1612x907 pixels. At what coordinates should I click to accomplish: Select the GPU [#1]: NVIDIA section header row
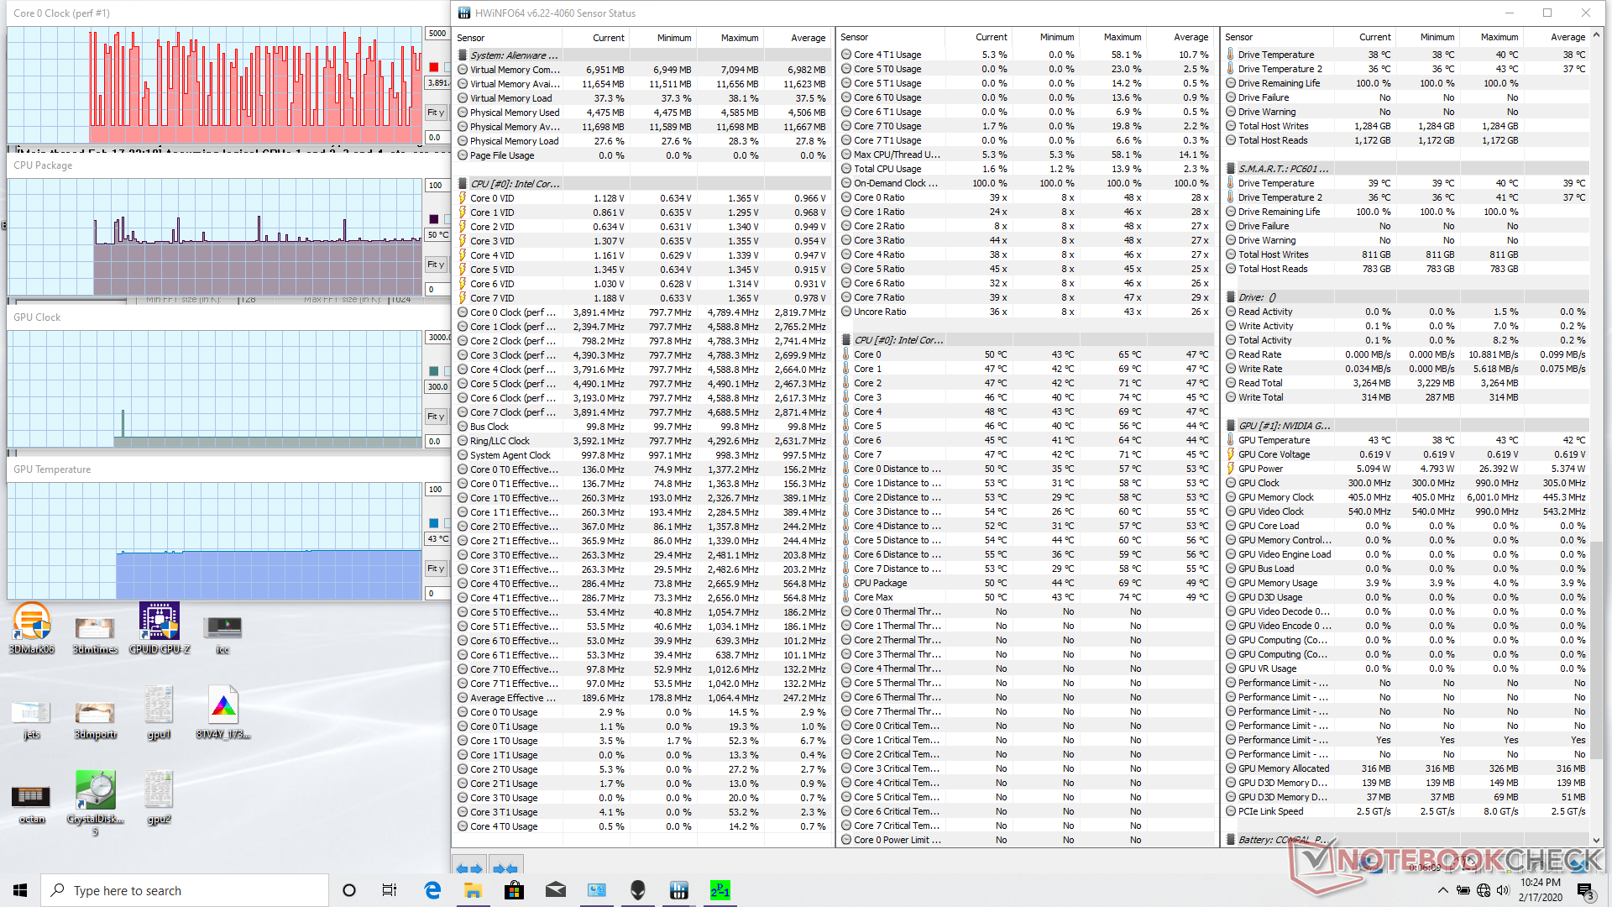1285,426
